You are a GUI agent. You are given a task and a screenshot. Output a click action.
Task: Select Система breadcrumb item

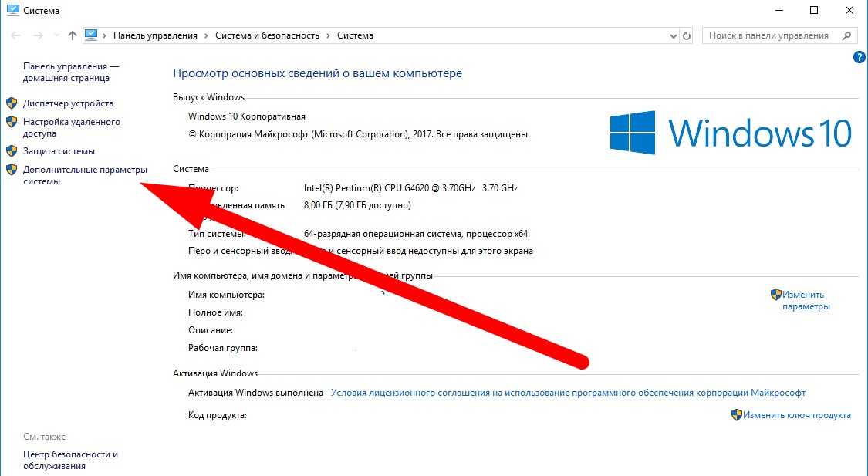click(355, 35)
